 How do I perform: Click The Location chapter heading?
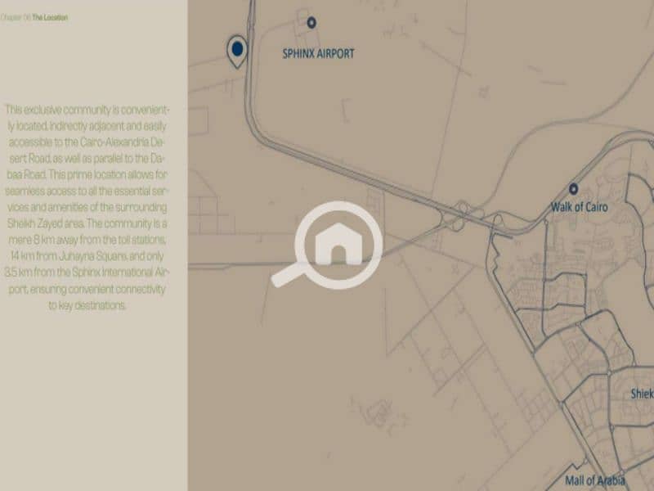[x=50, y=17]
